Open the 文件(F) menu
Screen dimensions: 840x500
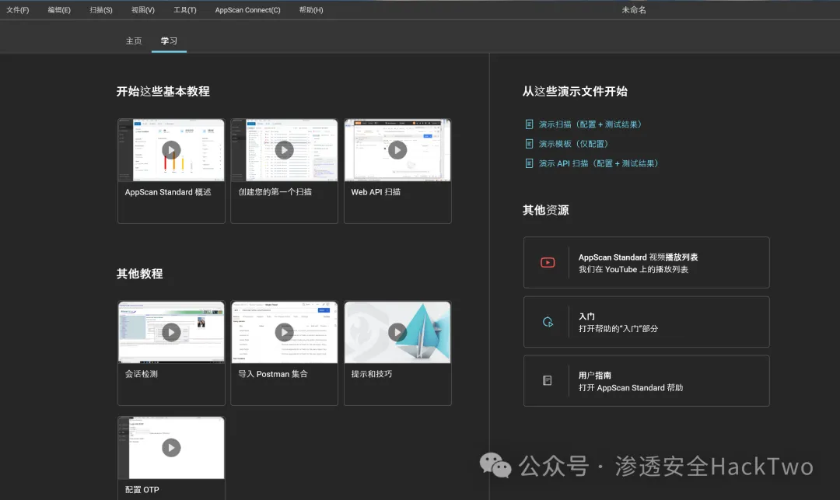(18, 9)
